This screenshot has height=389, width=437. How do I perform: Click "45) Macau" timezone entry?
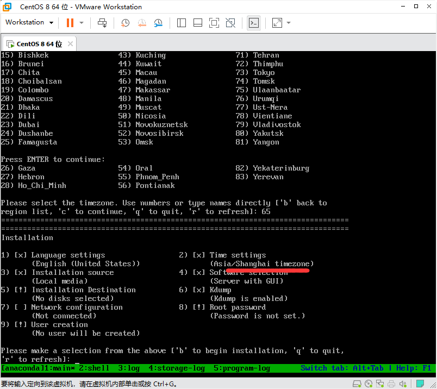(138, 72)
